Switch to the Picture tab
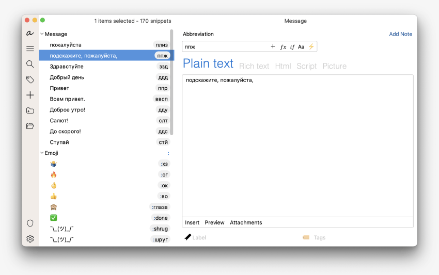The width and height of the screenshot is (439, 275). [334, 66]
